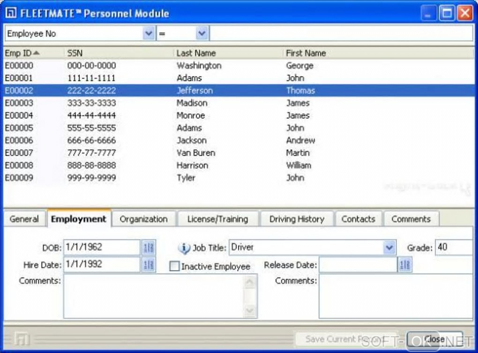Open the Release Date picker icon

pyautogui.click(x=405, y=265)
